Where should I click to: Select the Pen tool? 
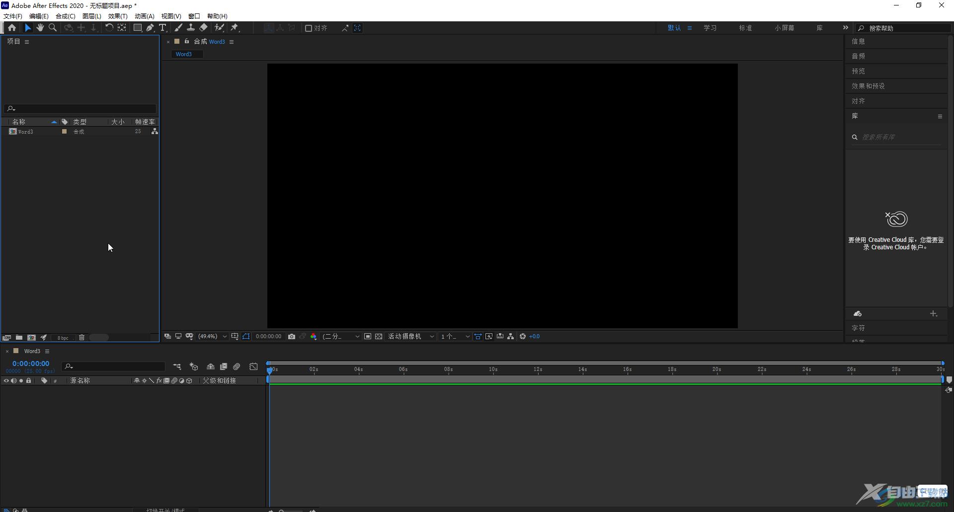[150, 28]
